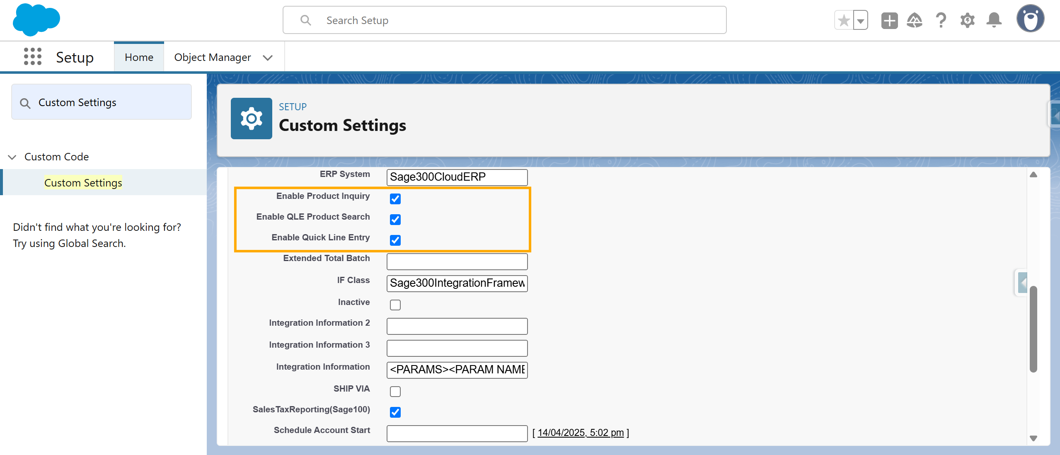The height and width of the screenshot is (455, 1060).
Task: Click the scroll down arrow of form
Action: [1033, 438]
